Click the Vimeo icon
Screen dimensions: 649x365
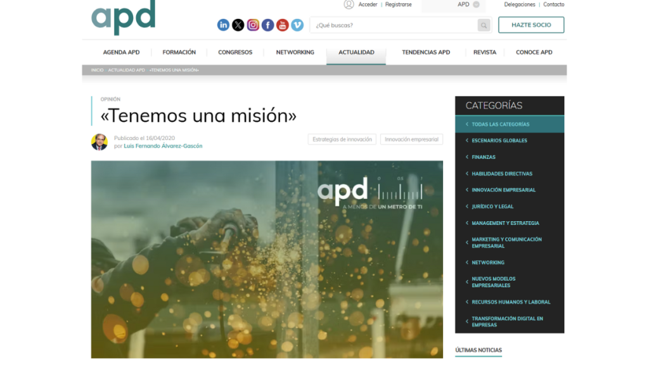[297, 25]
